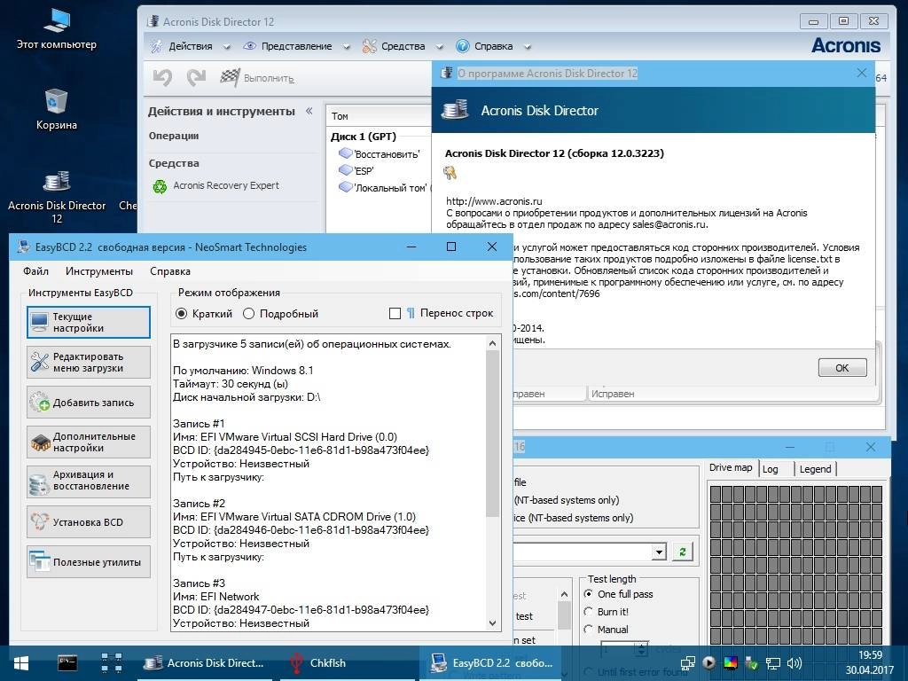Screen dimensions: 908x681
Task: Open the drive combo box dropdown in Chkflsh
Action: (659, 552)
